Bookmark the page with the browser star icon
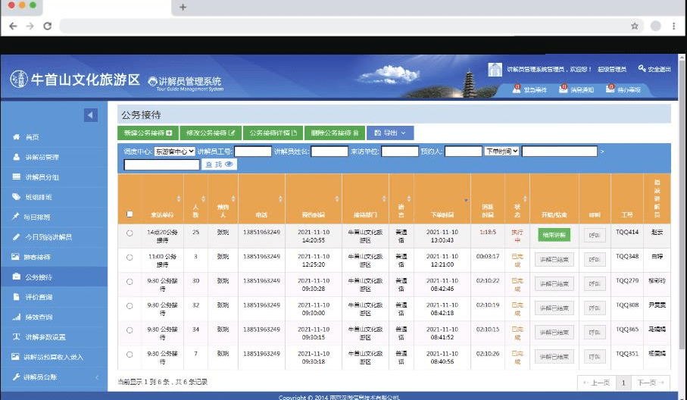687x400 pixels. 634,26
